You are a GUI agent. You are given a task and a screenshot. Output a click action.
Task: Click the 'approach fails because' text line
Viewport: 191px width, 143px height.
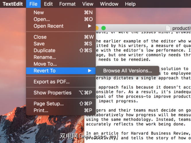pos(145,87)
